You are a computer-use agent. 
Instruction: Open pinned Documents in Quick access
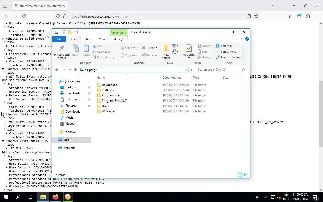[x=73, y=99]
